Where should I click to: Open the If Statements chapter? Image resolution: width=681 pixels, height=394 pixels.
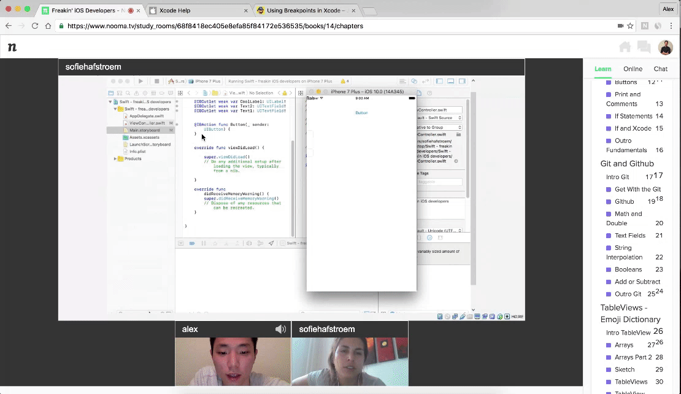point(634,116)
